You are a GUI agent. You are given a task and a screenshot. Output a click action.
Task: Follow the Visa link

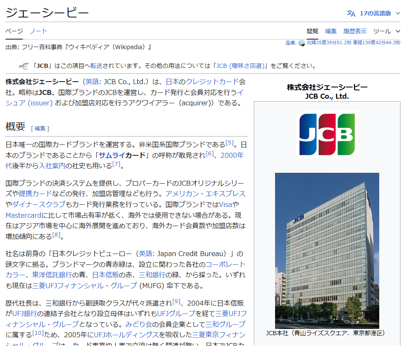coord(225,204)
